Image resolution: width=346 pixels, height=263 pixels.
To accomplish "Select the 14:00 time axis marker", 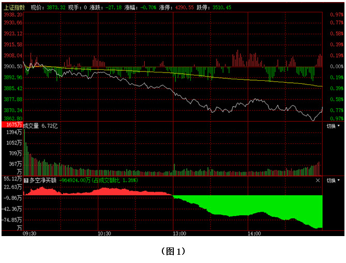I will point(254,233).
